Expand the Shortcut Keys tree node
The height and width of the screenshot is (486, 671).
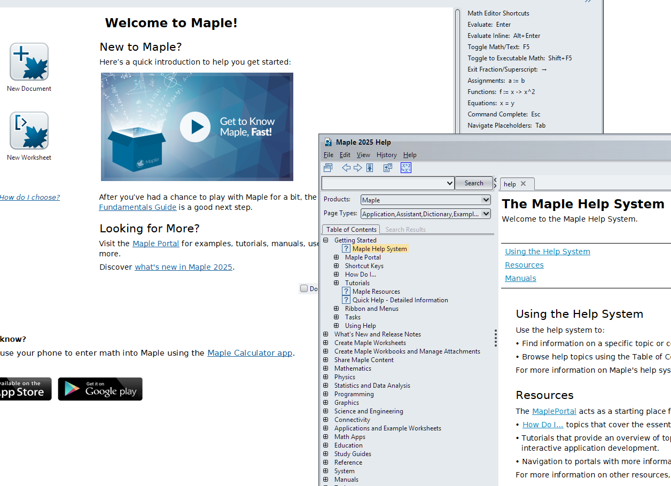(337, 266)
